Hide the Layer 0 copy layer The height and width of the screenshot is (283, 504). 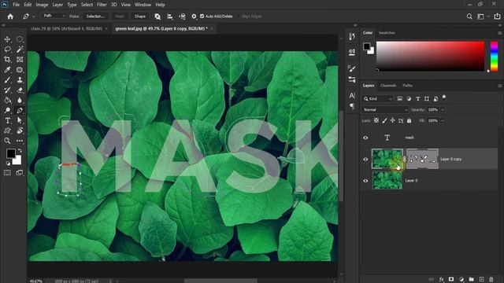coord(365,159)
